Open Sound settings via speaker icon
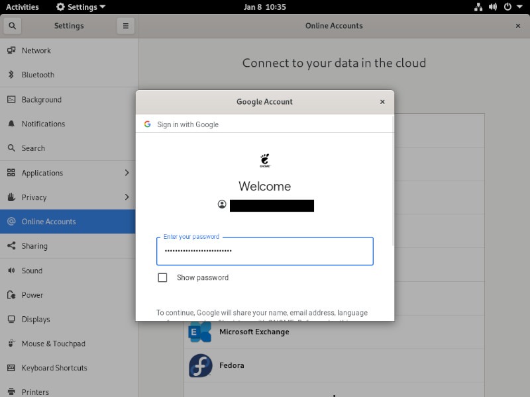 pyautogui.click(x=13, y=271)
